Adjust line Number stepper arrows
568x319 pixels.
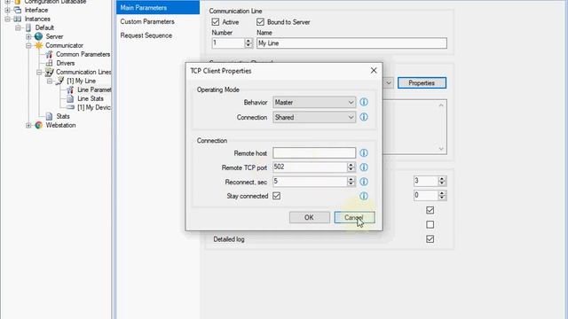tap(248, 43)
